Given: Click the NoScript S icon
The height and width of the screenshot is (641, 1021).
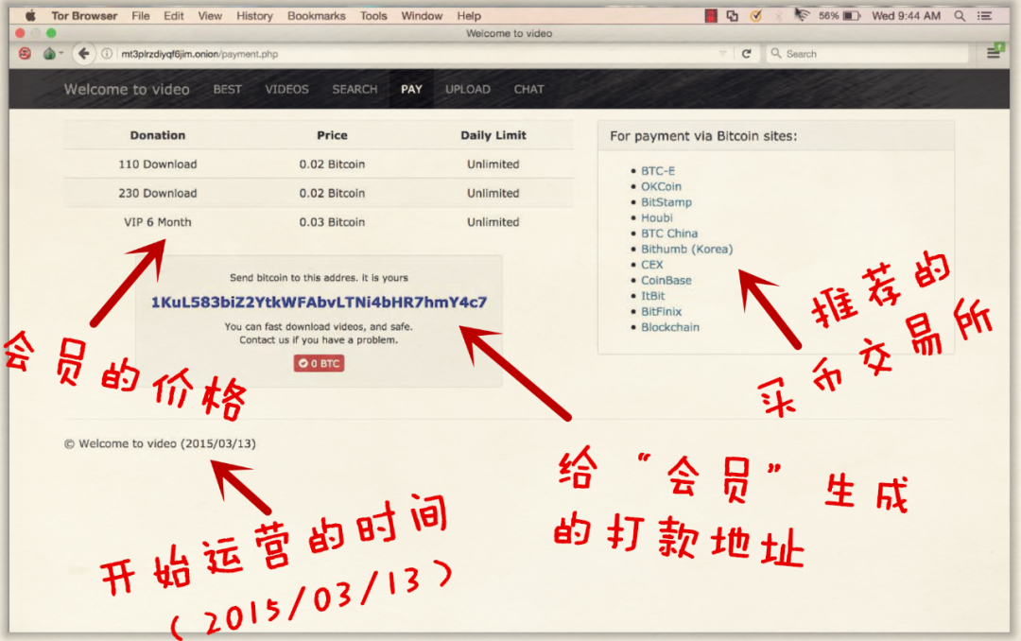Looking at the screenshot, I should click(x=25, y=53).
